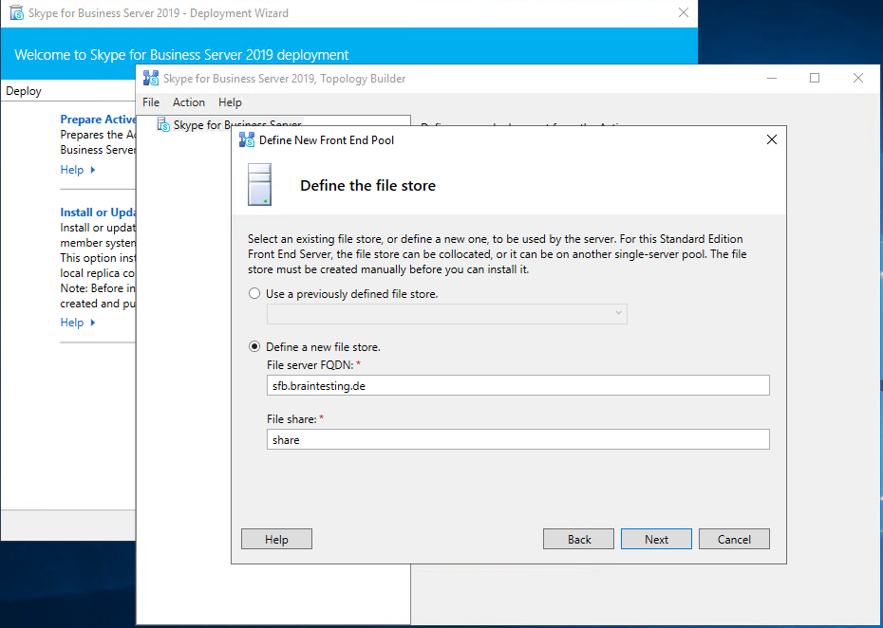883x628 pixels.
Task: Click the Back button
Action: (x=579, y=539)
